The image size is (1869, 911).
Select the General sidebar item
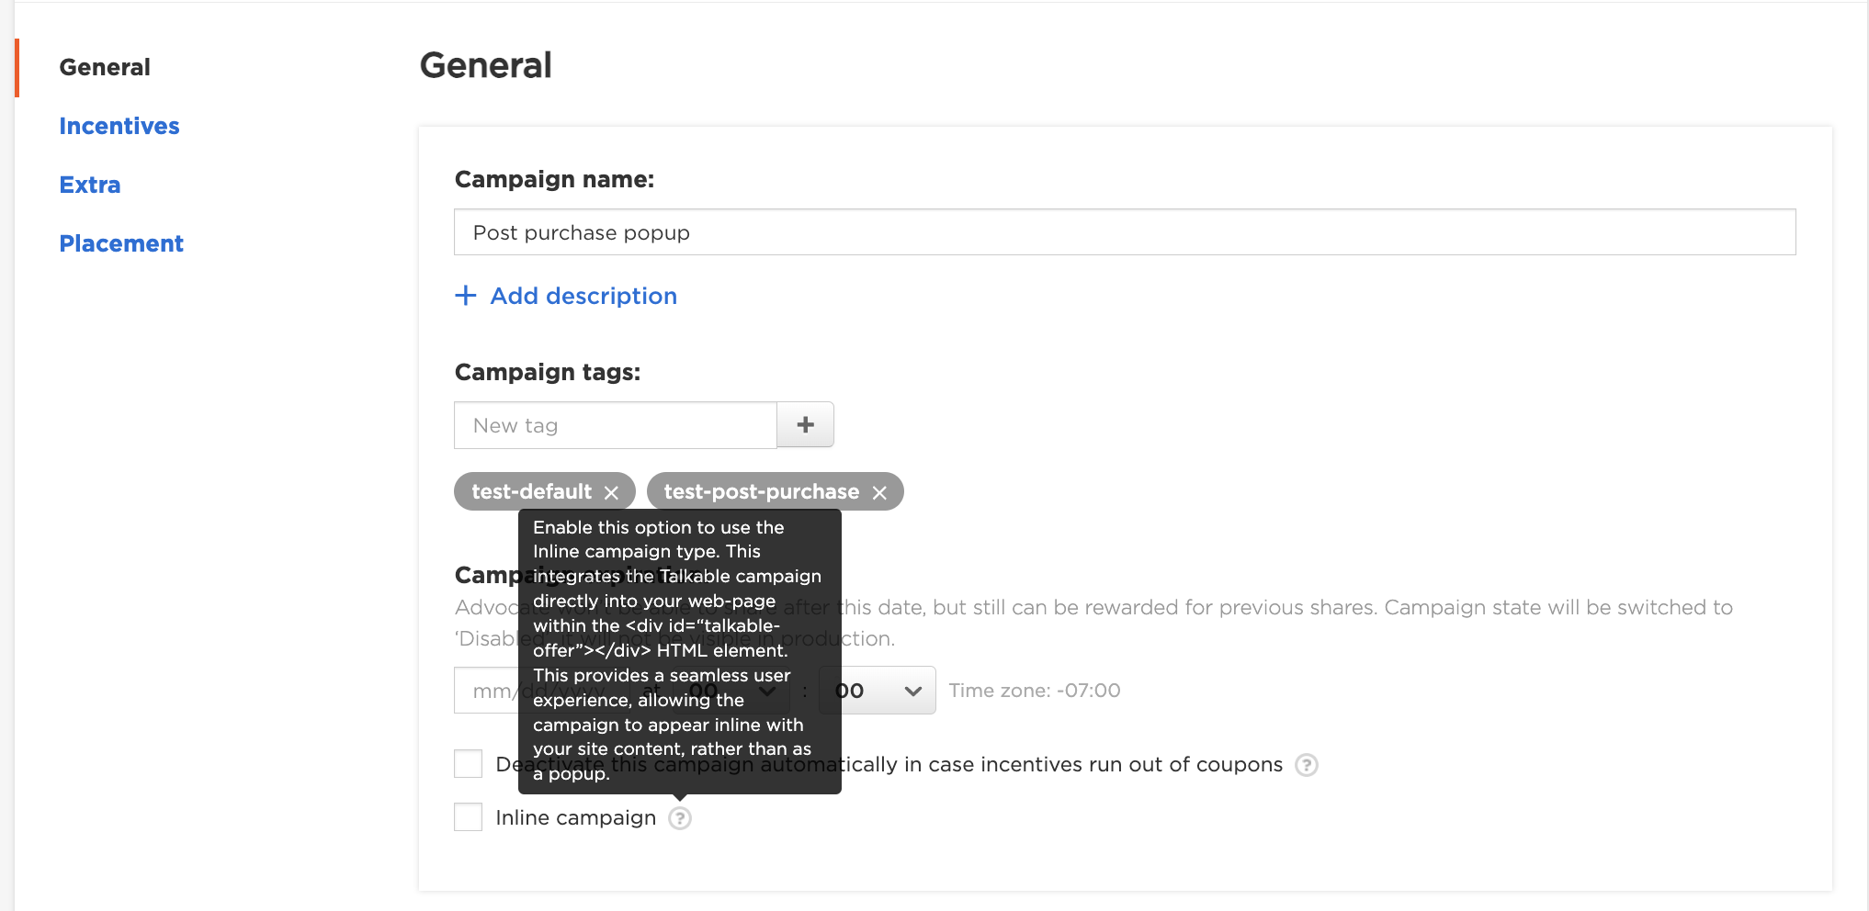click(105, 67)
